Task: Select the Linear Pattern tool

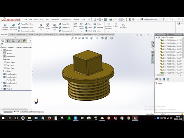Action: point(81,26)
